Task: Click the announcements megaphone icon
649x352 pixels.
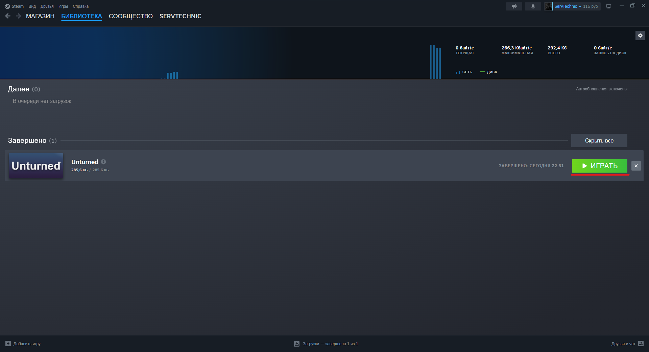Action: 514,6
